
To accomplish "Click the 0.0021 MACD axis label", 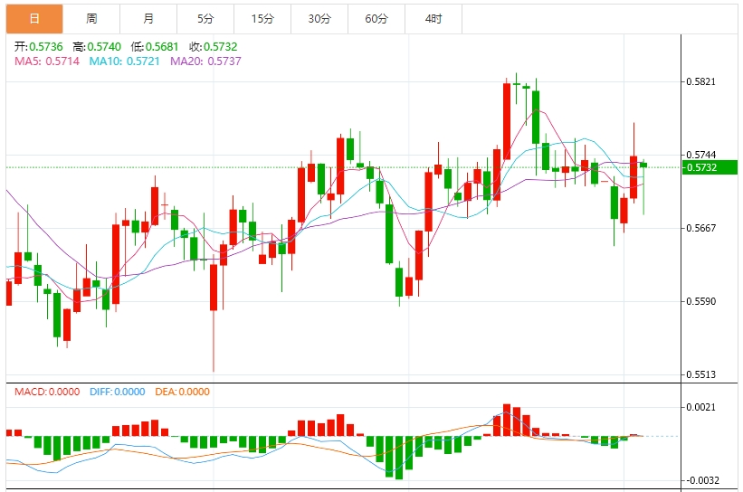I will 700,407.
